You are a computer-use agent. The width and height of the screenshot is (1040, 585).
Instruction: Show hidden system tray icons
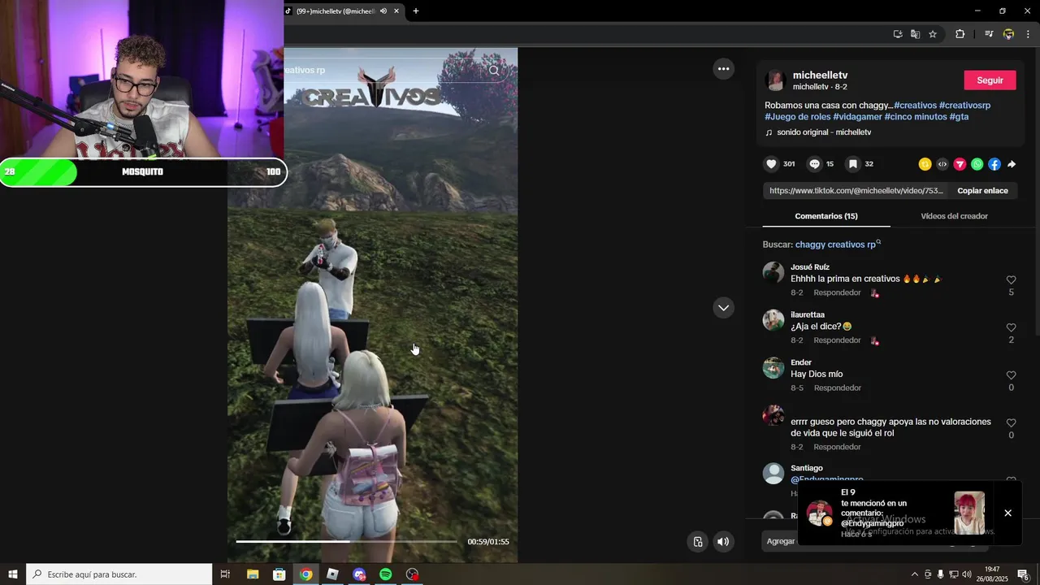tap(914, 574)
